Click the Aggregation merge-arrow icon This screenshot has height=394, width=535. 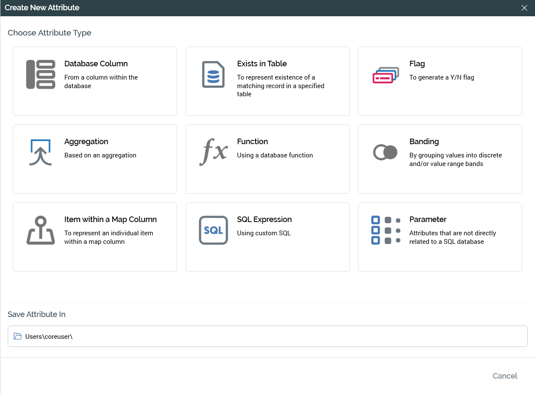pyautogui.click(x=41, y=152)
